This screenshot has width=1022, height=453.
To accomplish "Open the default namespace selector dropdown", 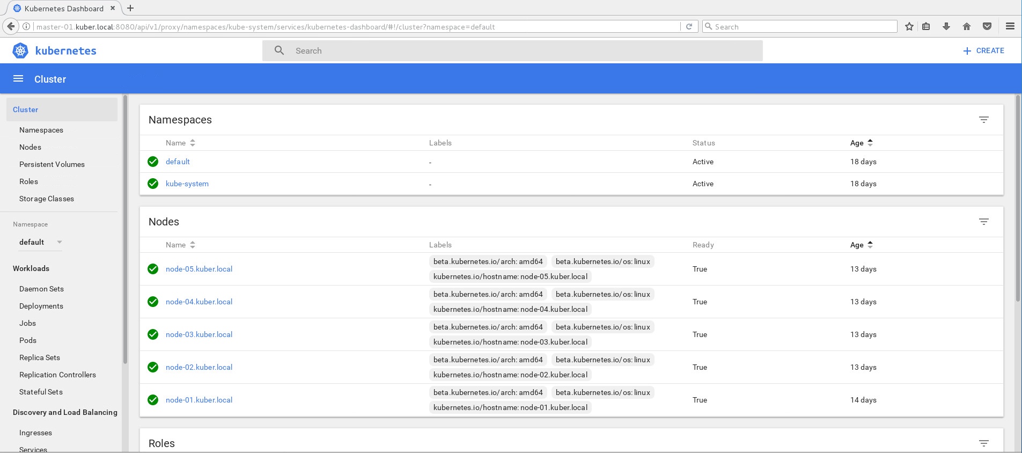I will (41, 242).
